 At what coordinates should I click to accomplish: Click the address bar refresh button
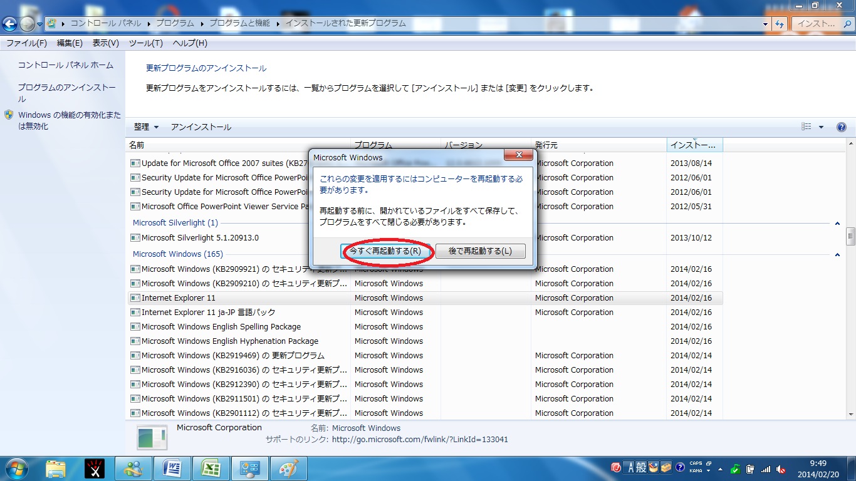(x=780, y=24)
